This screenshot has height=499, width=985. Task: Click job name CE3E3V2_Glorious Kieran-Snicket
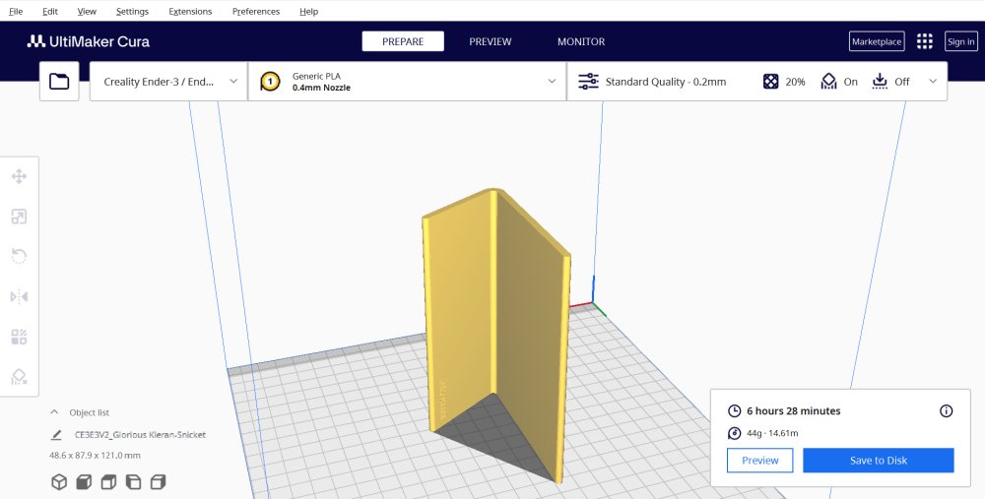(140, 434)
